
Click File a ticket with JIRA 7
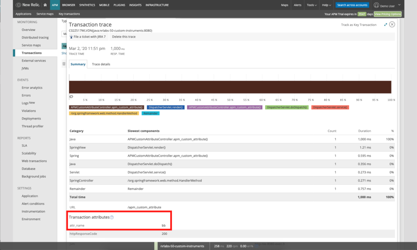pyautogui.click(x=90, y=37)
